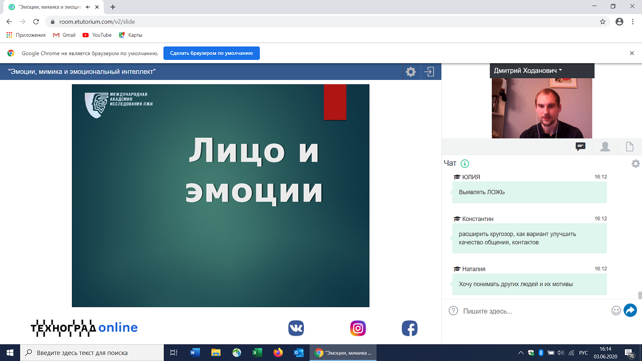Open Excel from the taskbar
The height and width of the screenshot is (361, 642).
pyautogui.click(x=257, y=353)
